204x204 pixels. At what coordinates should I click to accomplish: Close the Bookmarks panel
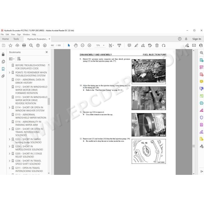tap(47, 52)
